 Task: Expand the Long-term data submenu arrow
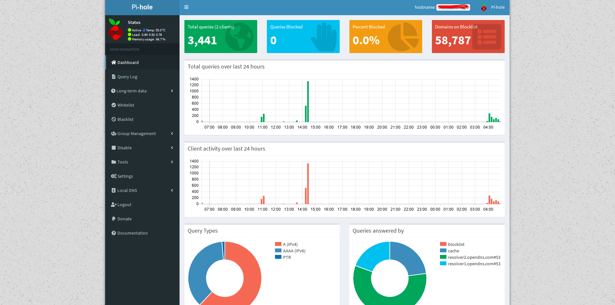(x=172, y=91)
